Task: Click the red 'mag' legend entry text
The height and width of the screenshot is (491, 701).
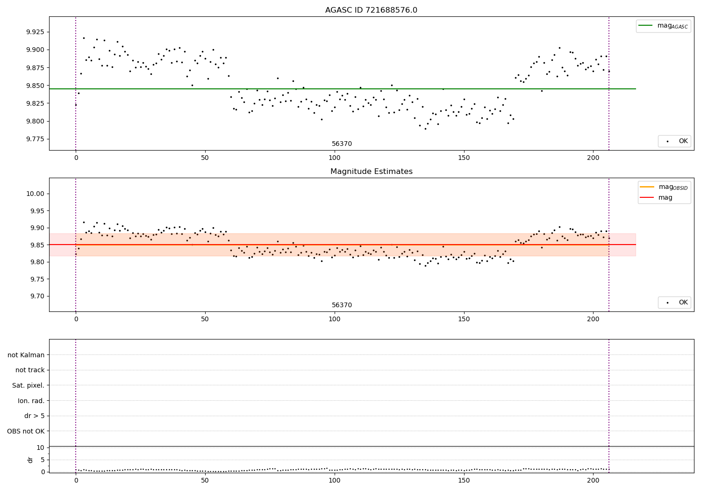Action: [x=665, y=198]
